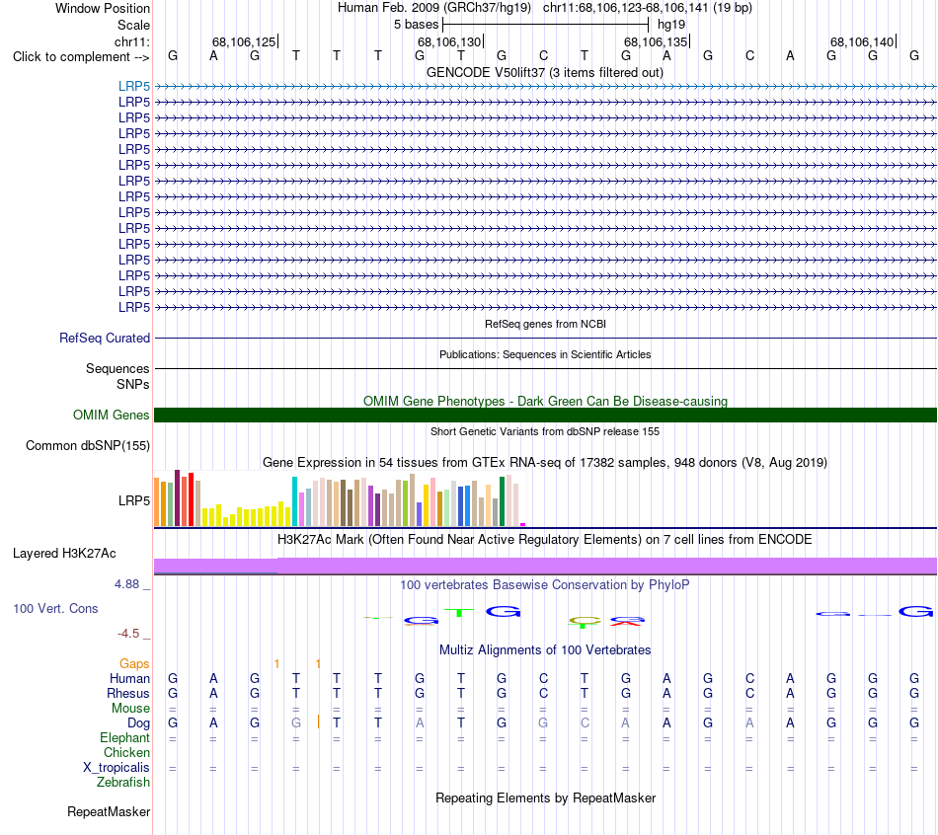Select the Zebrafish species label

pyautogui.click(x=123, y=782)
